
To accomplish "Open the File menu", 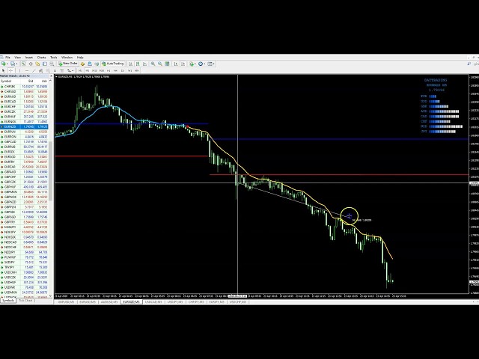I will (7, 57).
